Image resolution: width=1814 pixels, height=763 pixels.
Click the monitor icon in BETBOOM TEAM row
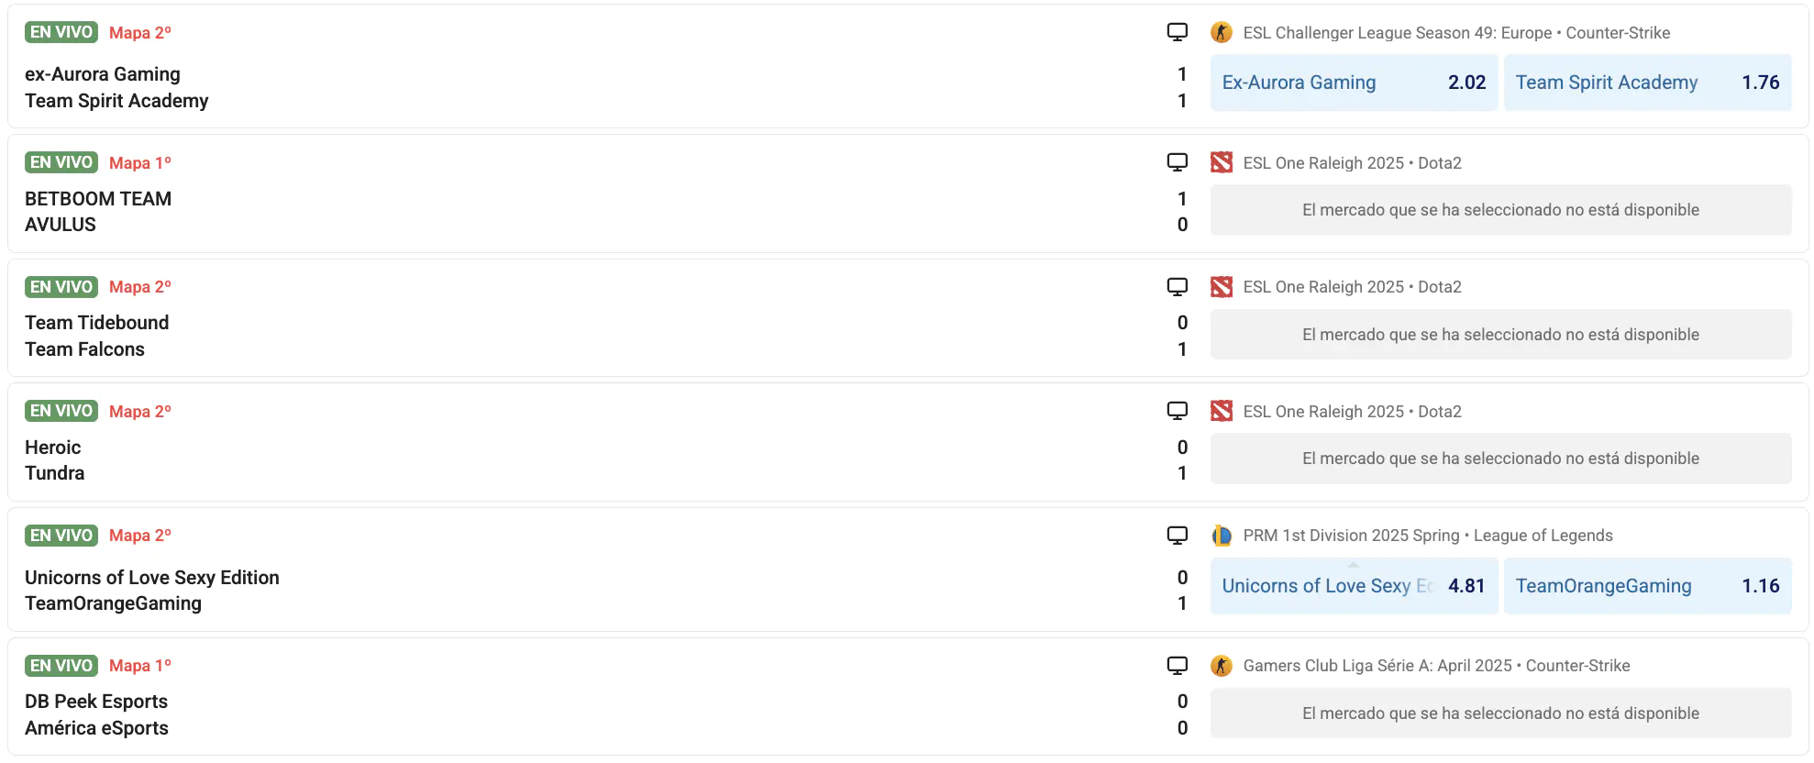1177,162
